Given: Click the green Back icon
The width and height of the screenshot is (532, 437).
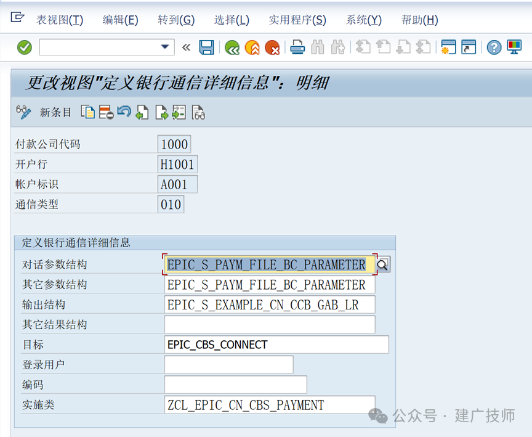Looking at the screenshot, I should pyautogui.click(x=232, y=47).
